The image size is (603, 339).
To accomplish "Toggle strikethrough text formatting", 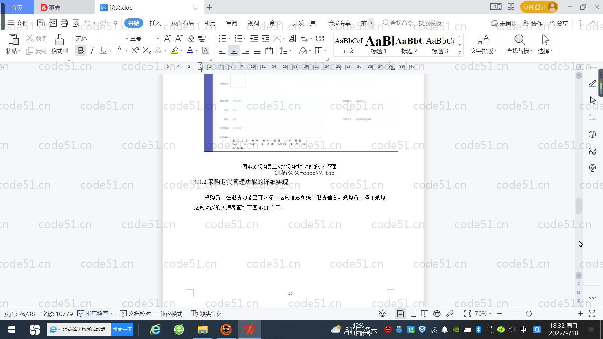I will coord(119,50).
